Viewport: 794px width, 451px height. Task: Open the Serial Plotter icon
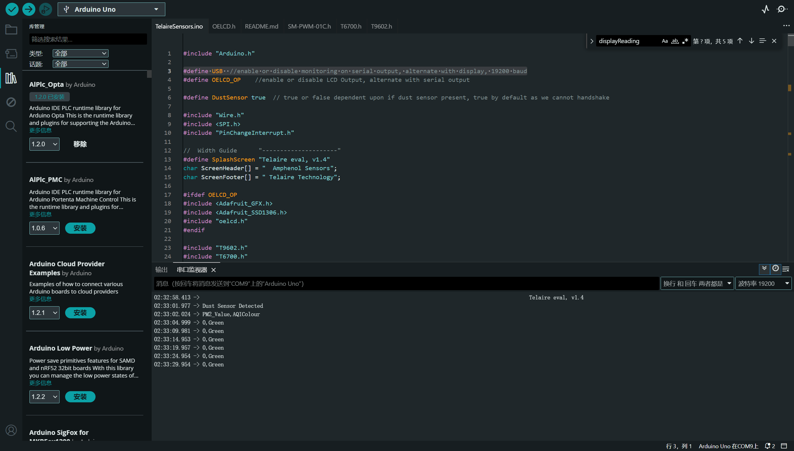click(x=765, y=9)
